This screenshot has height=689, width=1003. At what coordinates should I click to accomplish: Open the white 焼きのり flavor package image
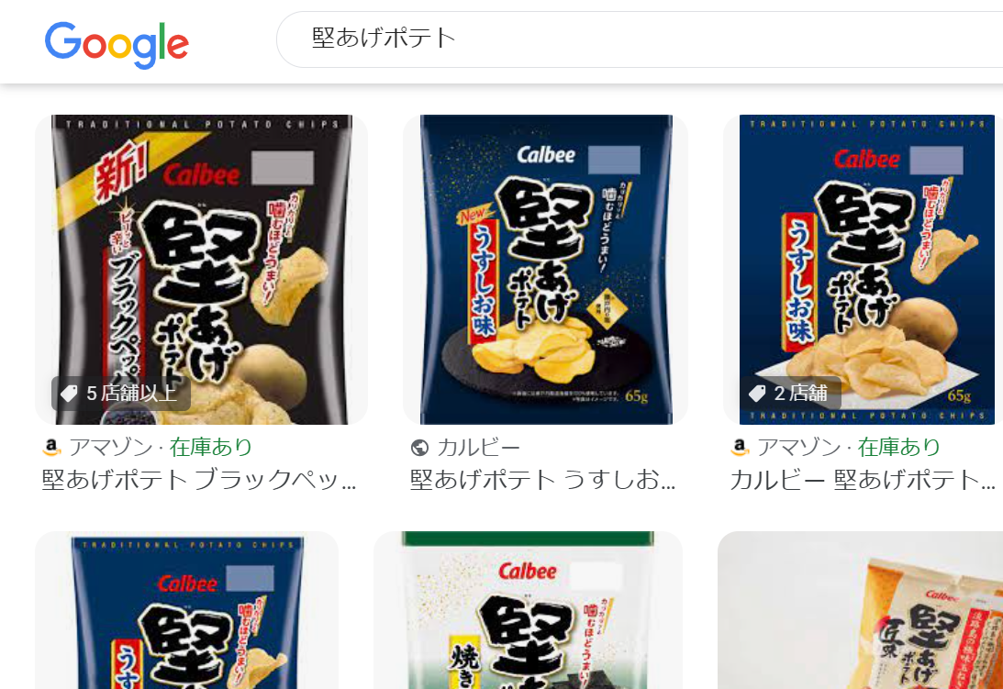[x=528, y=610]
